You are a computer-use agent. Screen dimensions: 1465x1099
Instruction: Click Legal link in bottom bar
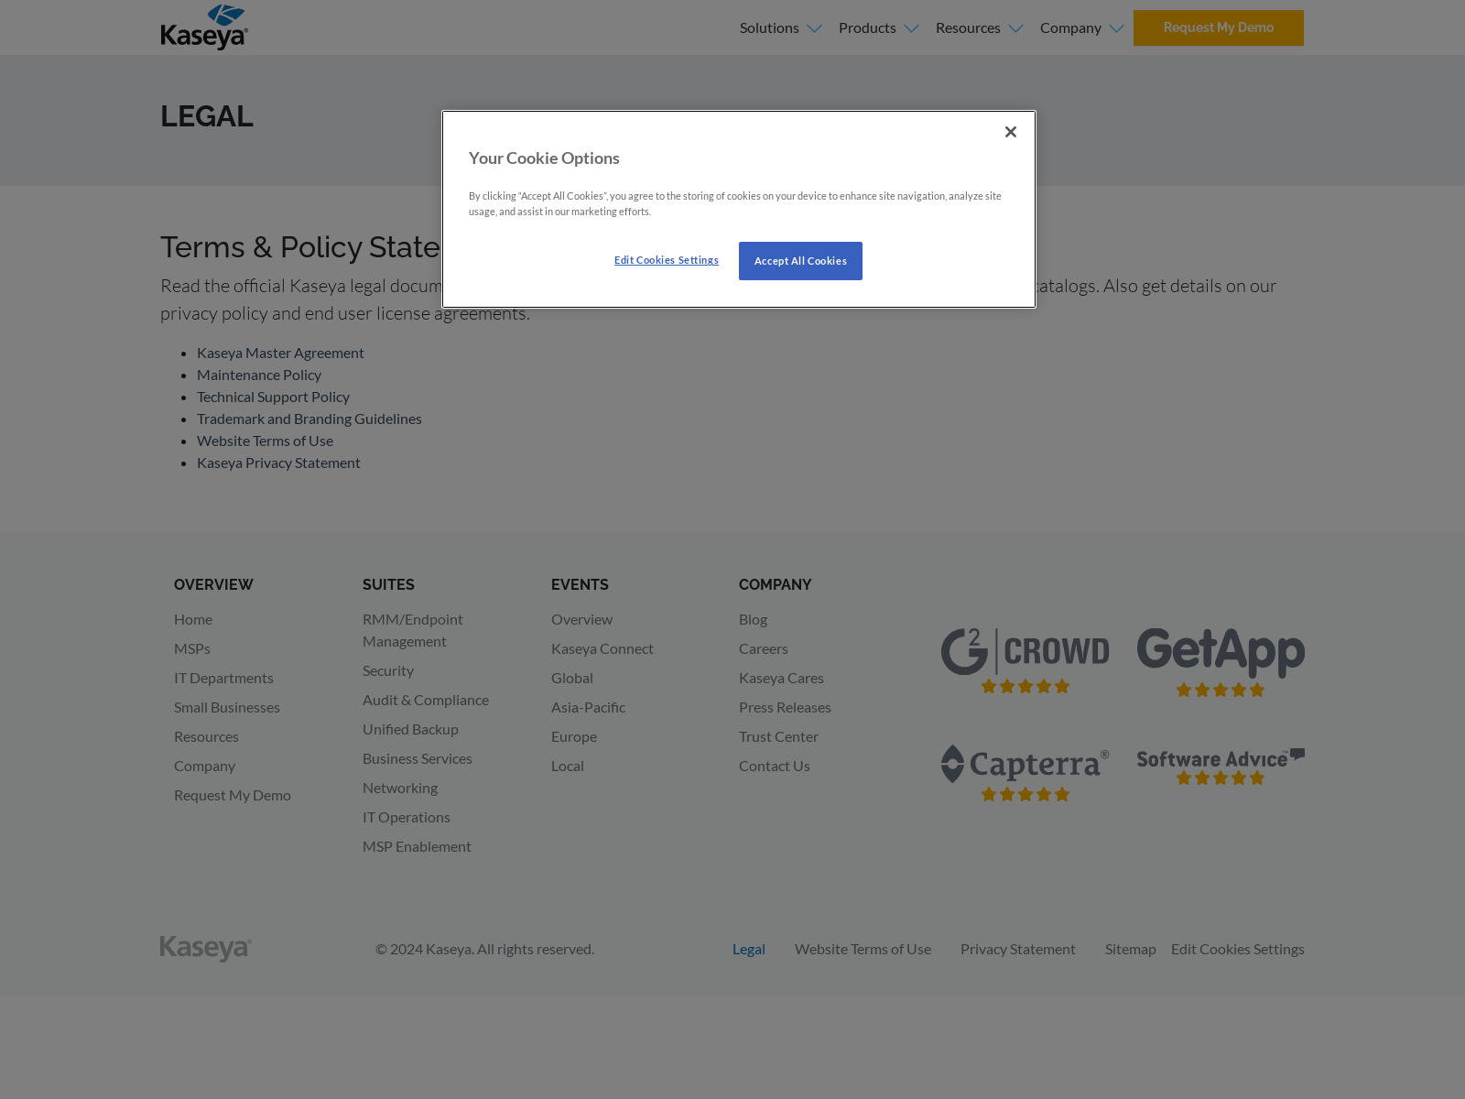[x=749, y=949]
